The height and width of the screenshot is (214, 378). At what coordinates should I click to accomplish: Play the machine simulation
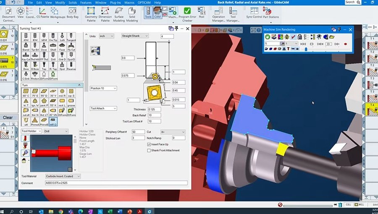tap(328, 44)
